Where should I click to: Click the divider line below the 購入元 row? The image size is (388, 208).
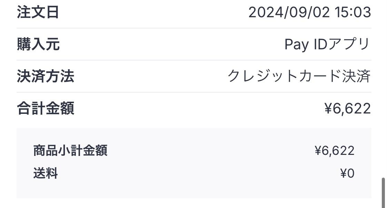194,60
